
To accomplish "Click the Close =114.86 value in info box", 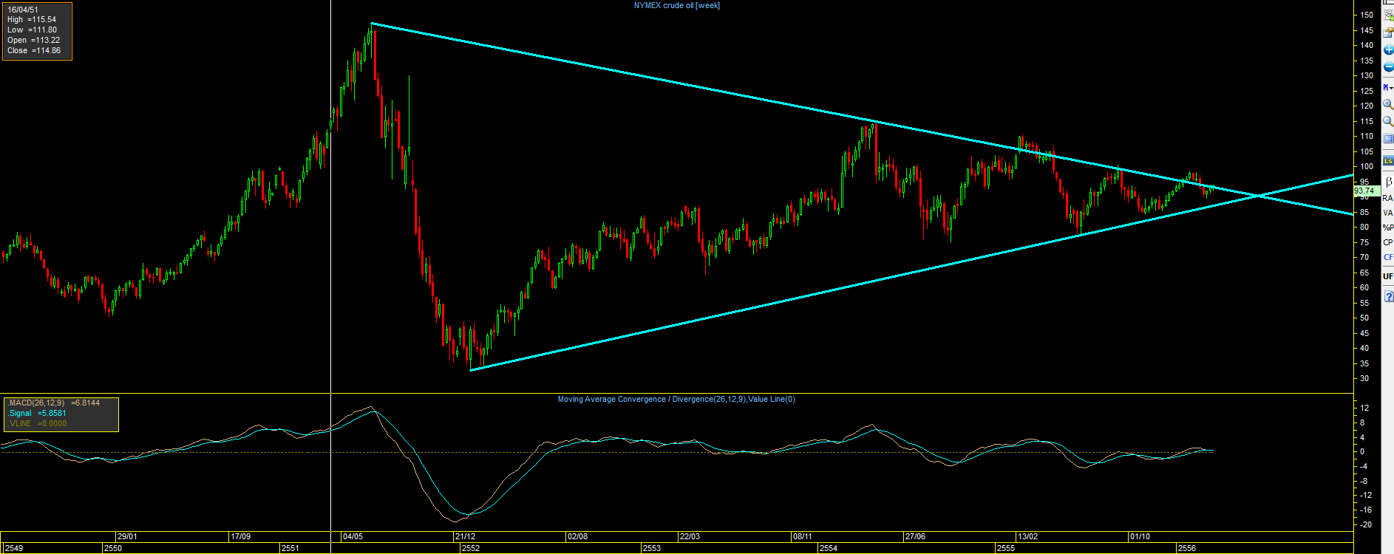I will coord(34,51).
